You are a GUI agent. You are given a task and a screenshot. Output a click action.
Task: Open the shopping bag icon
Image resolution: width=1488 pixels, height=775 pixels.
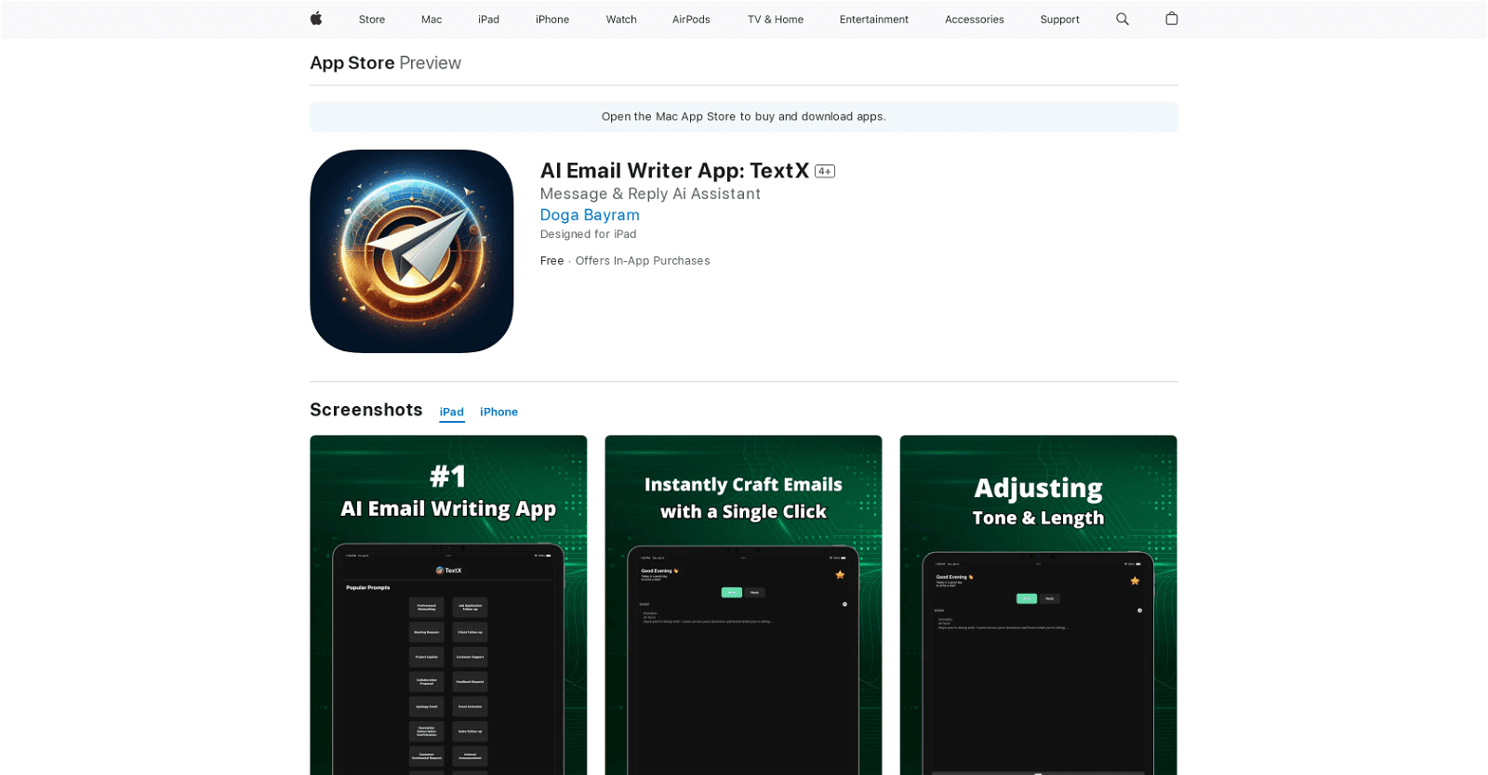[x=1172, y=19]
